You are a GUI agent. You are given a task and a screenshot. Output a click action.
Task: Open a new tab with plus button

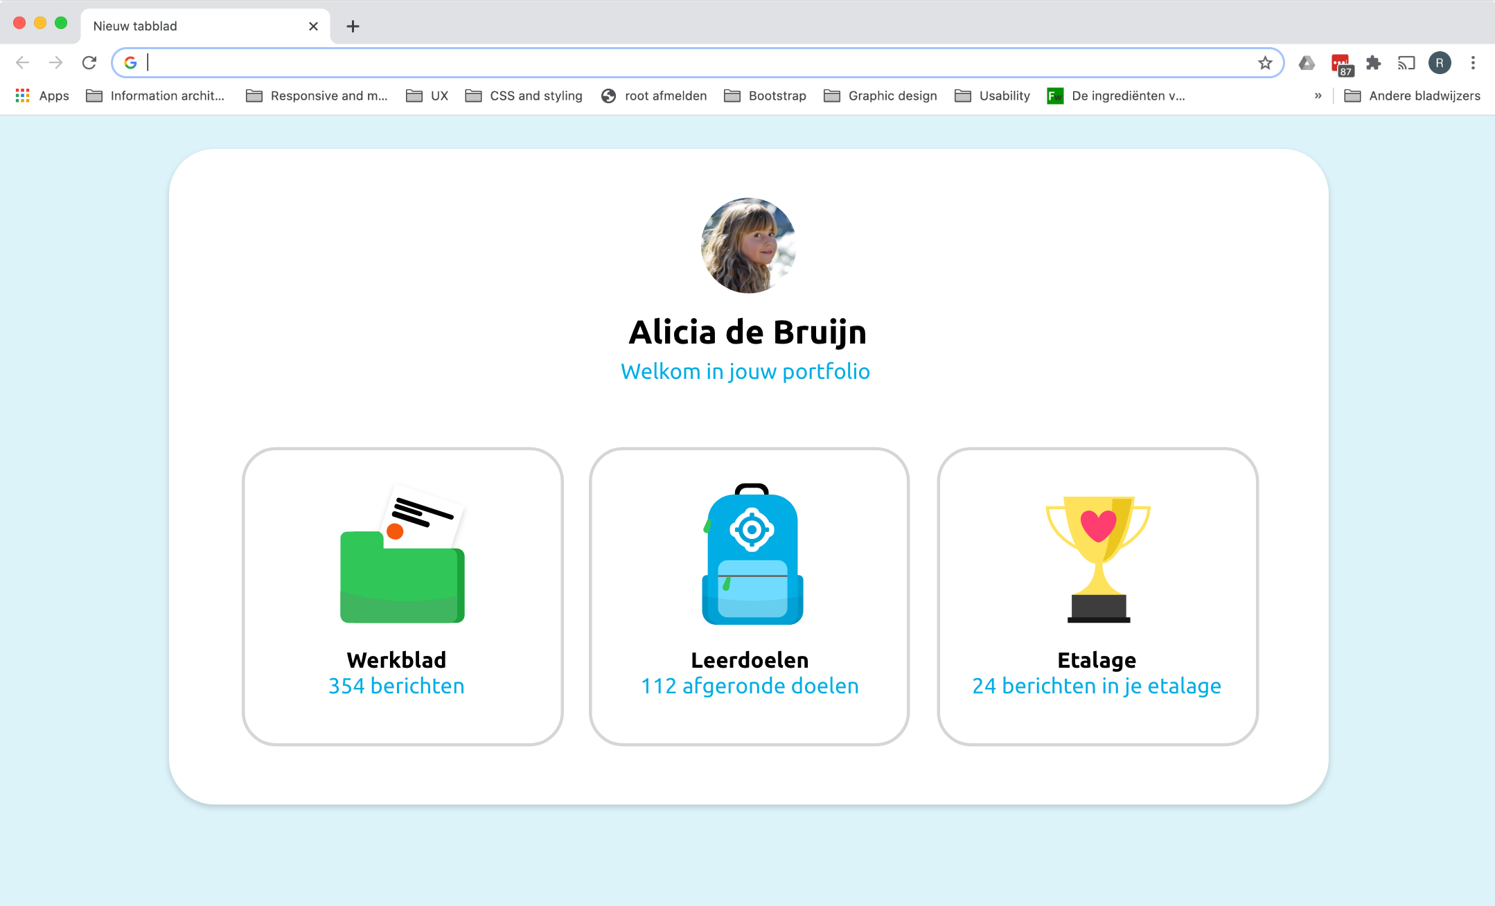coord(353,26)
